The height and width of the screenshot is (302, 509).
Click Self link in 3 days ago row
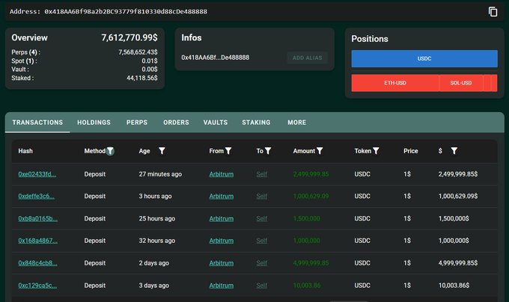coord(262,285)
